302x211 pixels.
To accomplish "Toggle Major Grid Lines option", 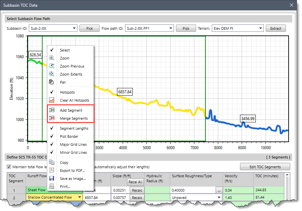I will (52, 144).
